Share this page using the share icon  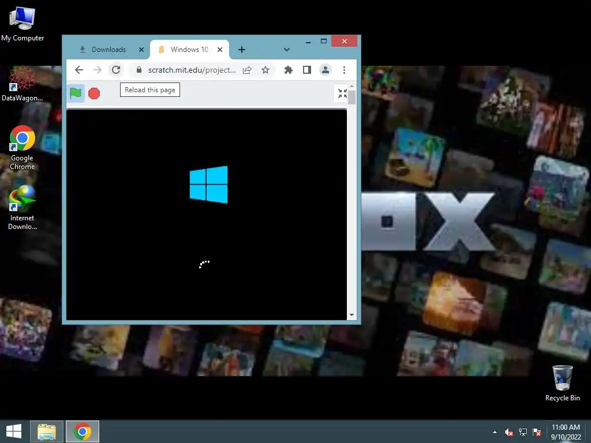(247, 70)
